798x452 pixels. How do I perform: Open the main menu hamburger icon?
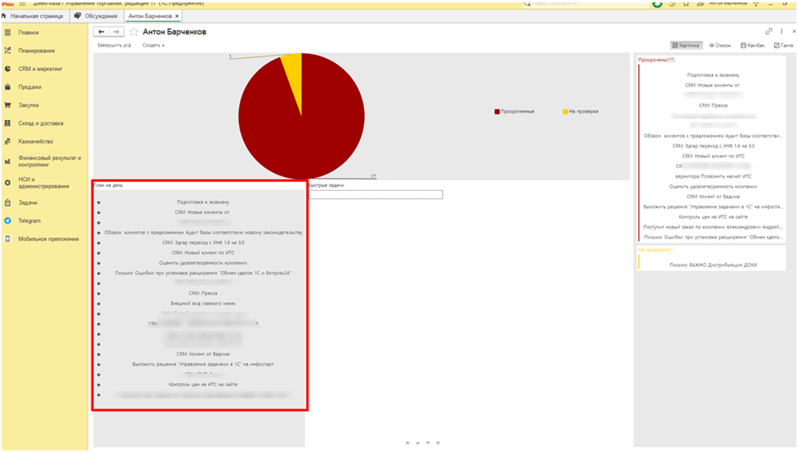click(x=22, y=3)
